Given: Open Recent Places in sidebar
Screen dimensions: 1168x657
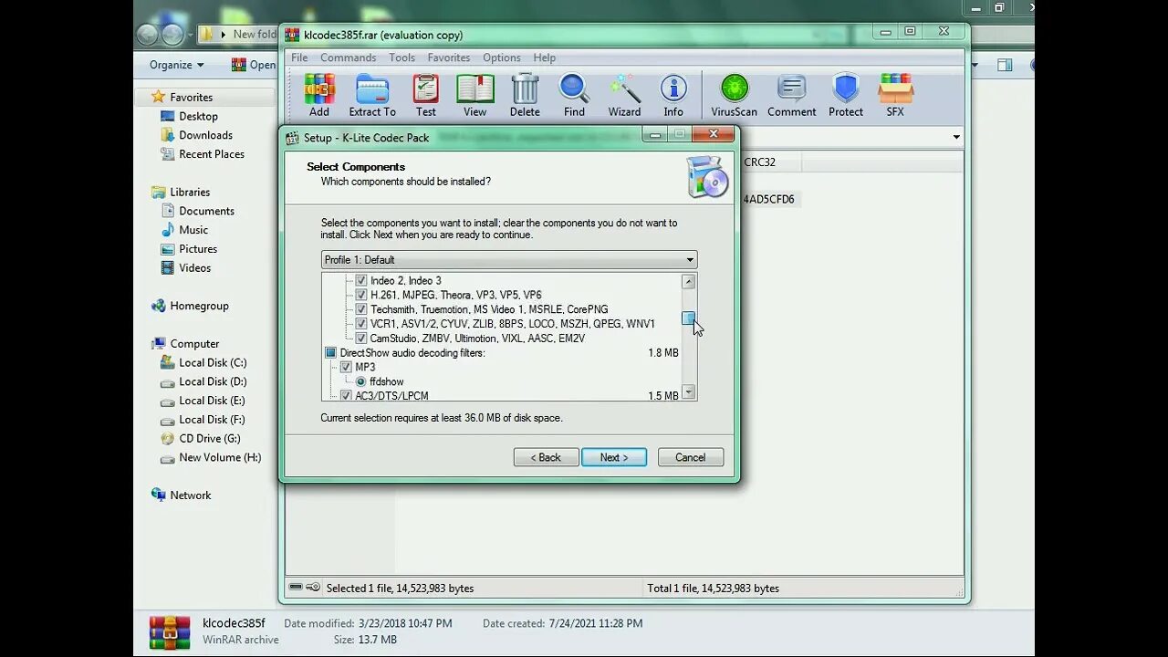Looking at the screenshot, I should click(211, 154).
